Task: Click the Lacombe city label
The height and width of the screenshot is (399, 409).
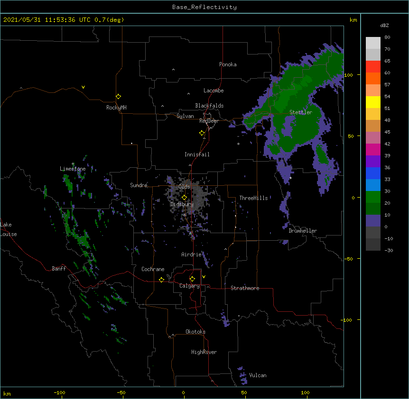Action: (214, 91)
